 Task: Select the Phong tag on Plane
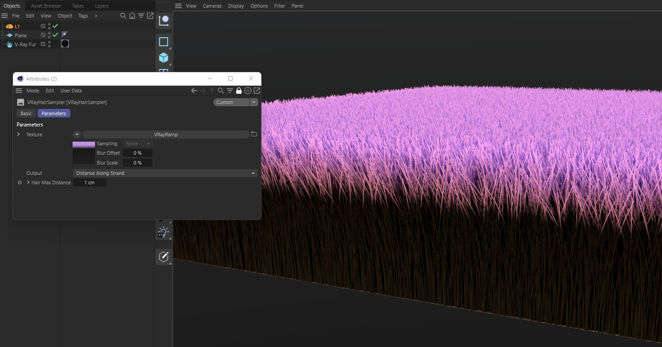point(65,35)
